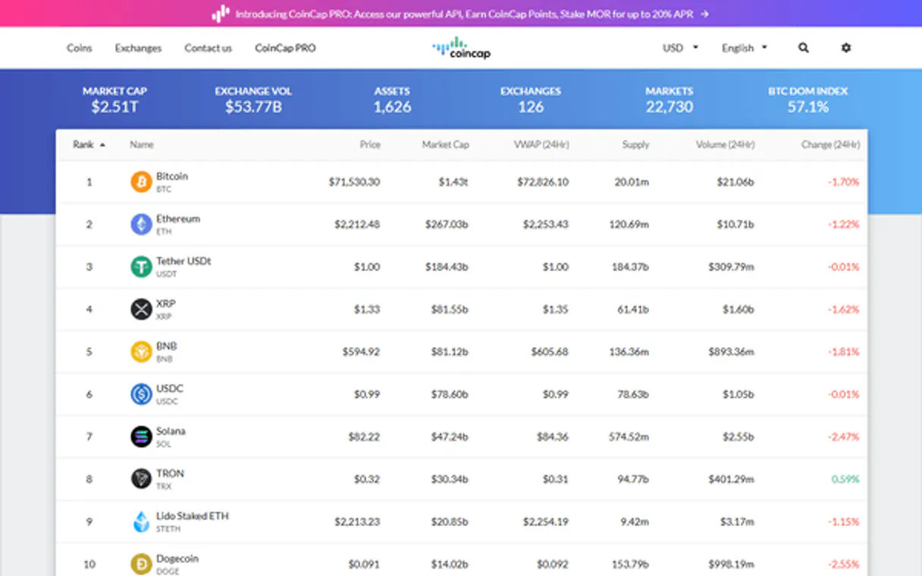Click the Contact us link
The image size is (922, 576).
point(208,48)
